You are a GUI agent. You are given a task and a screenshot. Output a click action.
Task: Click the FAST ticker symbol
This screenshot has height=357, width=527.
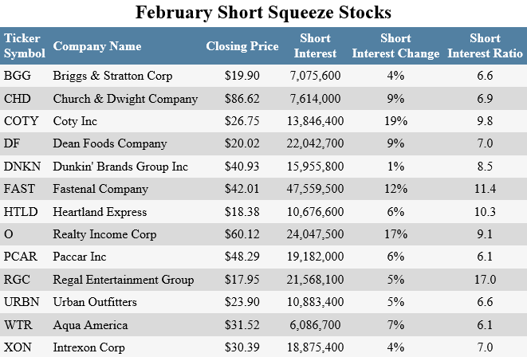19,189
